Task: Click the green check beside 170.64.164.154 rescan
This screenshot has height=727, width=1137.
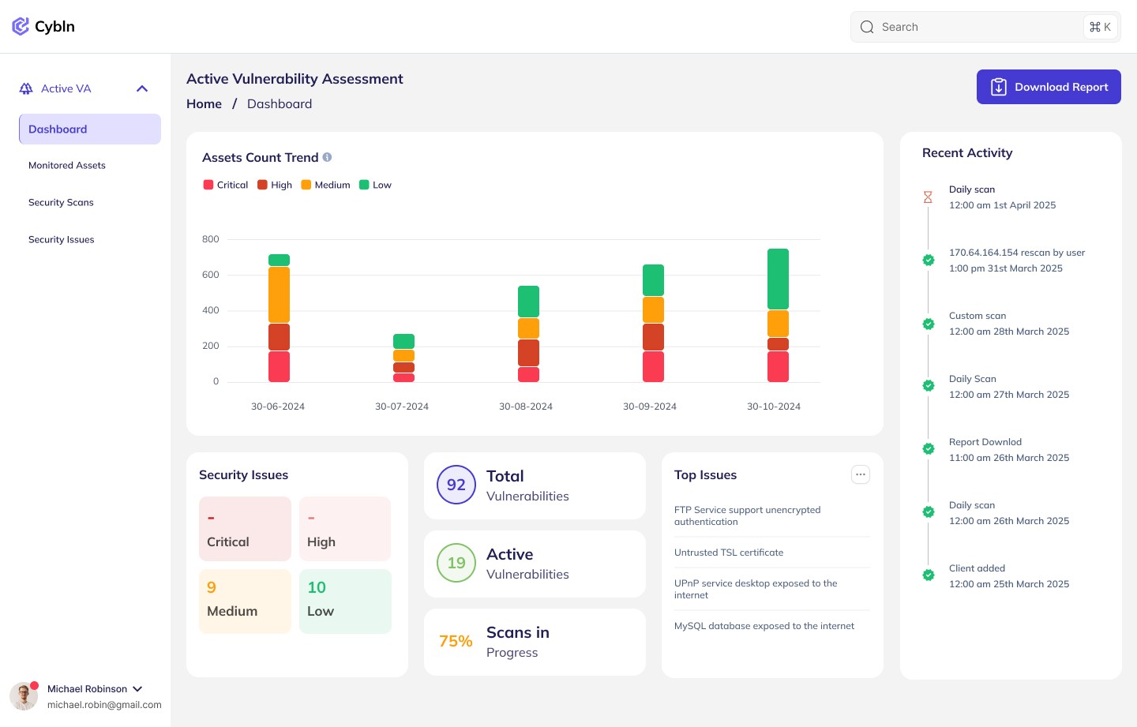Action: click(x=929, y=260)
